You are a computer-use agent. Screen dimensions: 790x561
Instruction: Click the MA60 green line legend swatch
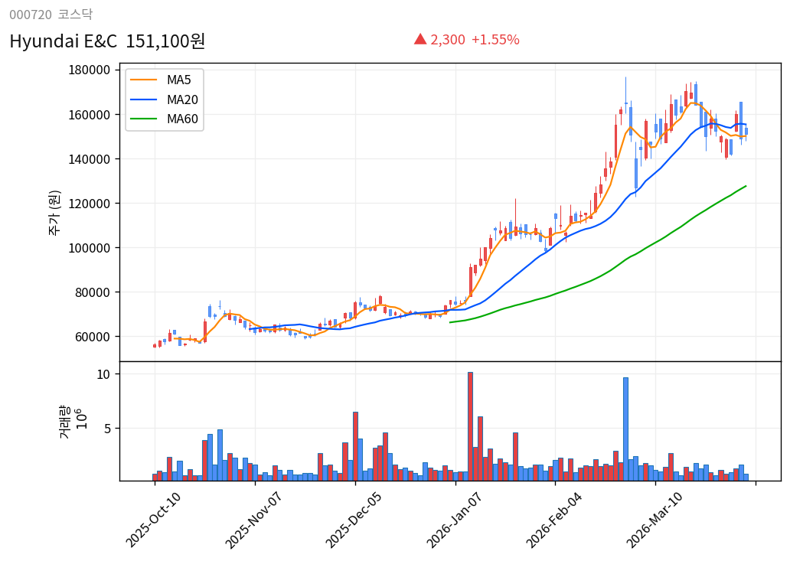tap(143, 119)
